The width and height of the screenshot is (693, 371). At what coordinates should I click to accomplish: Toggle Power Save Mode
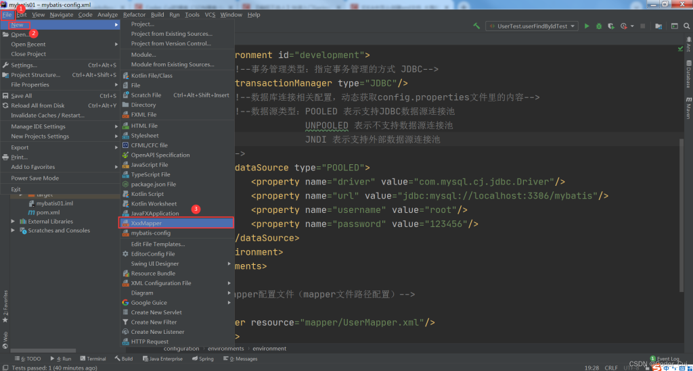(60, 178)
